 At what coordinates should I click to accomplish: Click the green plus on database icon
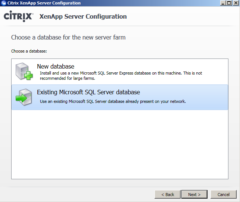29,75
